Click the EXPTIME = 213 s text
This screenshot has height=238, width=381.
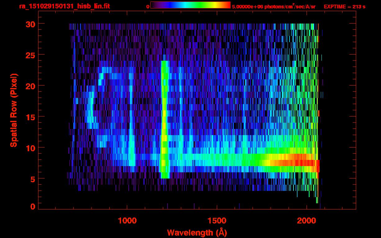pos(344,7)
